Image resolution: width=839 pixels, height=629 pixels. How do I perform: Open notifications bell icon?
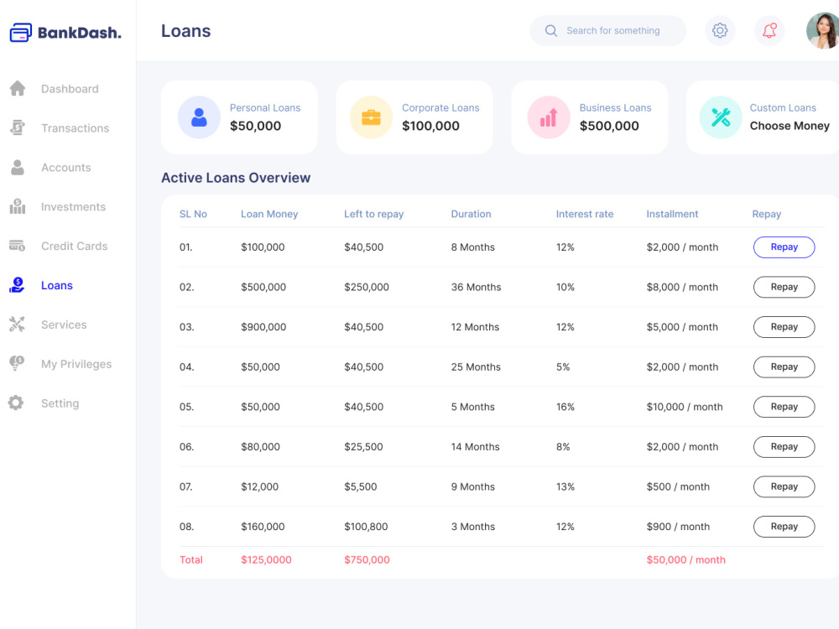tap(769, 30)
